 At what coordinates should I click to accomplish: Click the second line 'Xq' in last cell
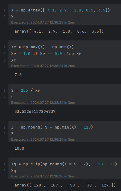tap(14, 171)
